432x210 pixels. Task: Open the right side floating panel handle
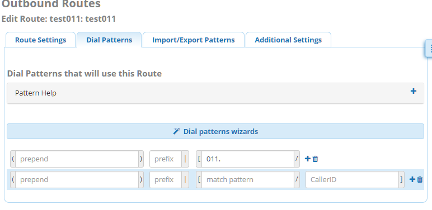[429, 49]
